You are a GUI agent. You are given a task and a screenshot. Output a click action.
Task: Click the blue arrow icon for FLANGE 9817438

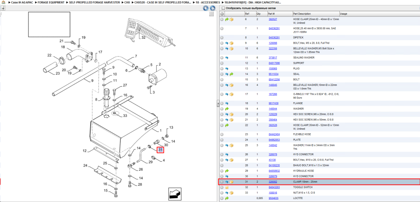[227, 103]
